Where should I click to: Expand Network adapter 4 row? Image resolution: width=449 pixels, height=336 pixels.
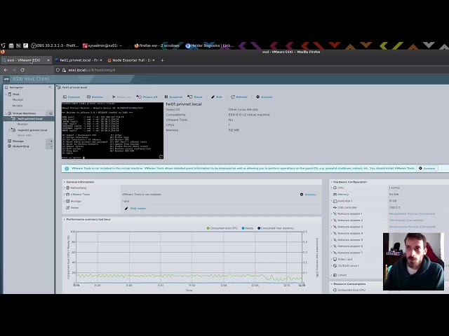(x=331, y=233)
